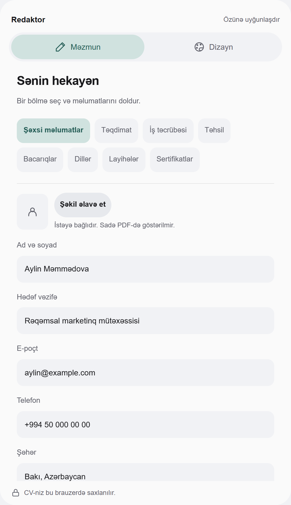The width and height of the screenshot is (291, 505).
Task: Select the Məzmun tab
Action: pyautogui.click(x=78, y=47)
